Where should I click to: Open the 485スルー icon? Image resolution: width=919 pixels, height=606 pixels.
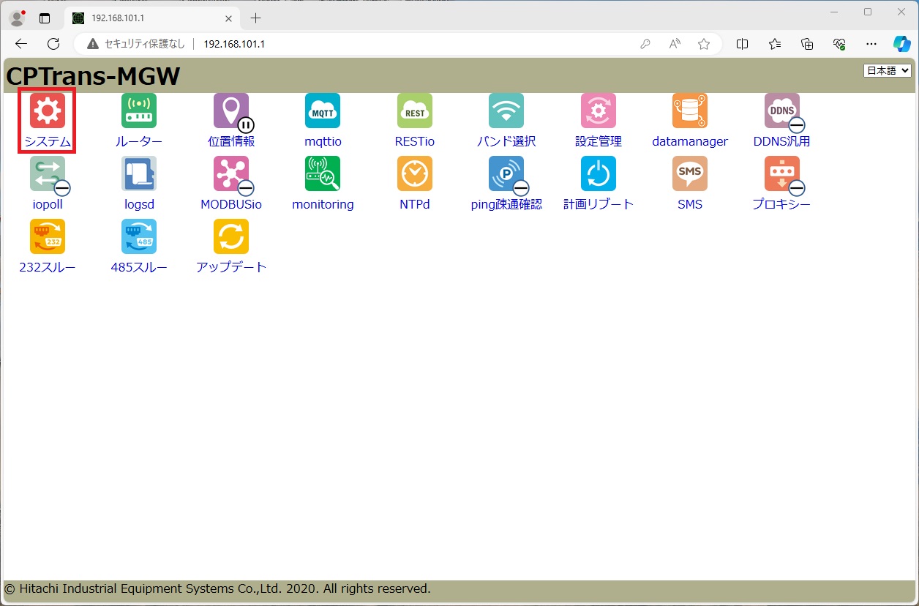coord(139,236)
